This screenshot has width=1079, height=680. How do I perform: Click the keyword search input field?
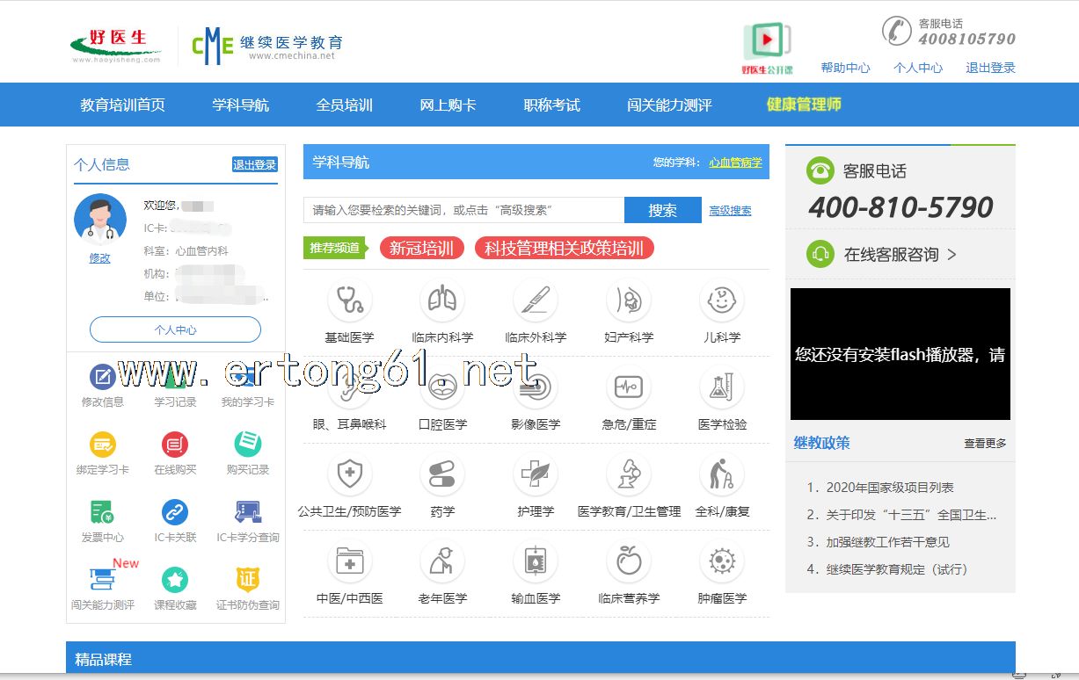[x=463, y=210]
